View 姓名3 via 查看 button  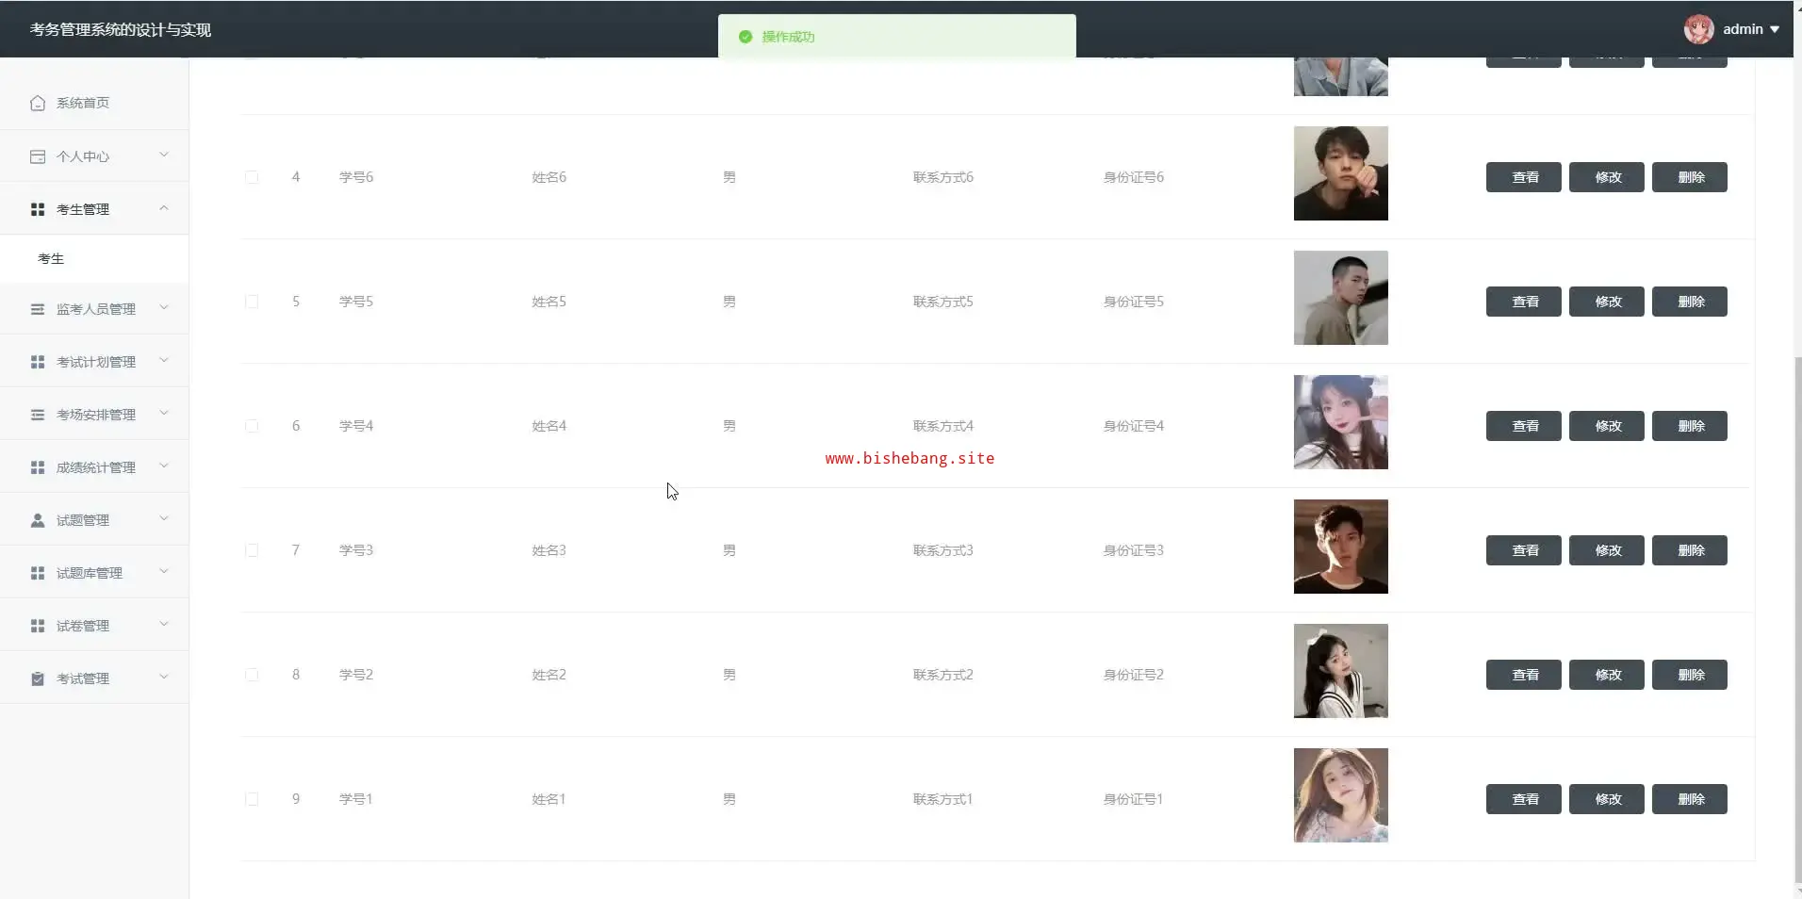[x=1524, y=550]
